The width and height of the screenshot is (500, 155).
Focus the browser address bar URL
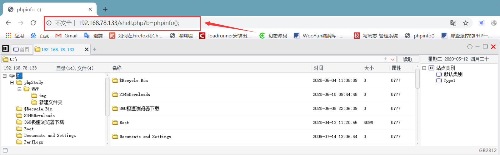click(x=129, y=23)
